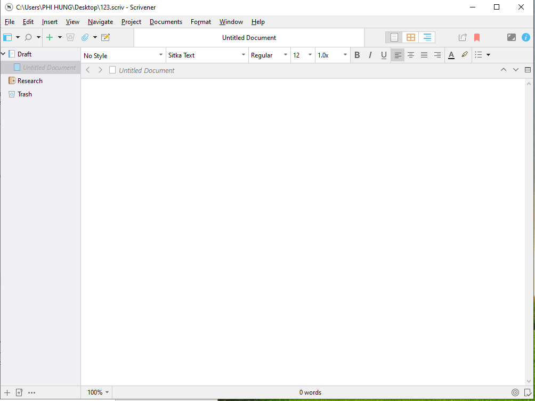
Task: Select Untitled Document in the binder
Action: tap(49, 68)
